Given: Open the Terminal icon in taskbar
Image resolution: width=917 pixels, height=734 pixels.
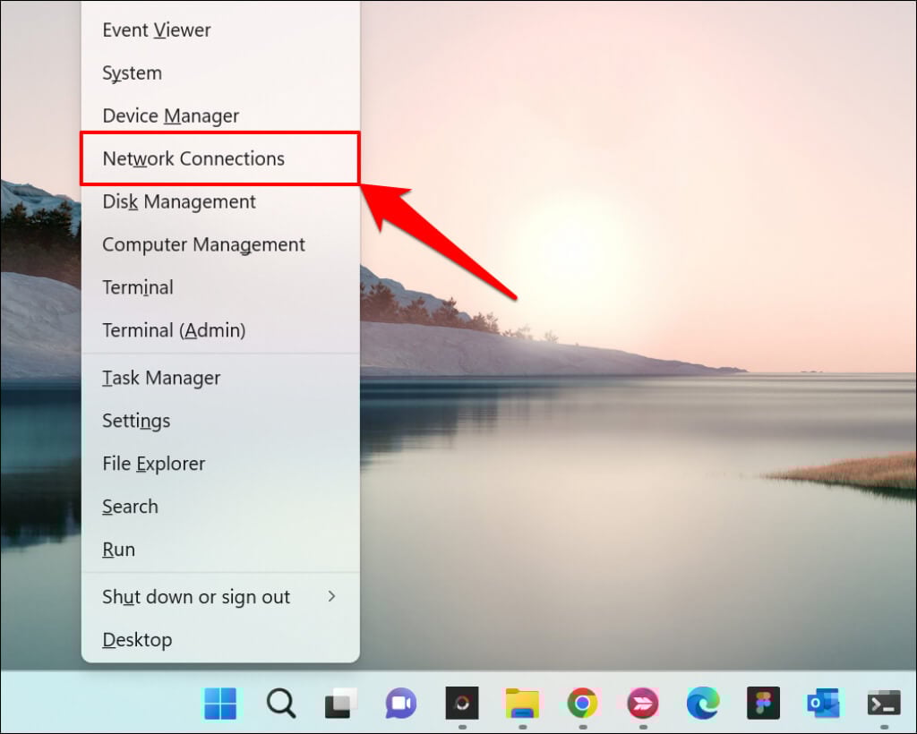Looking at the screenshot, I should [x=884, y=703].
